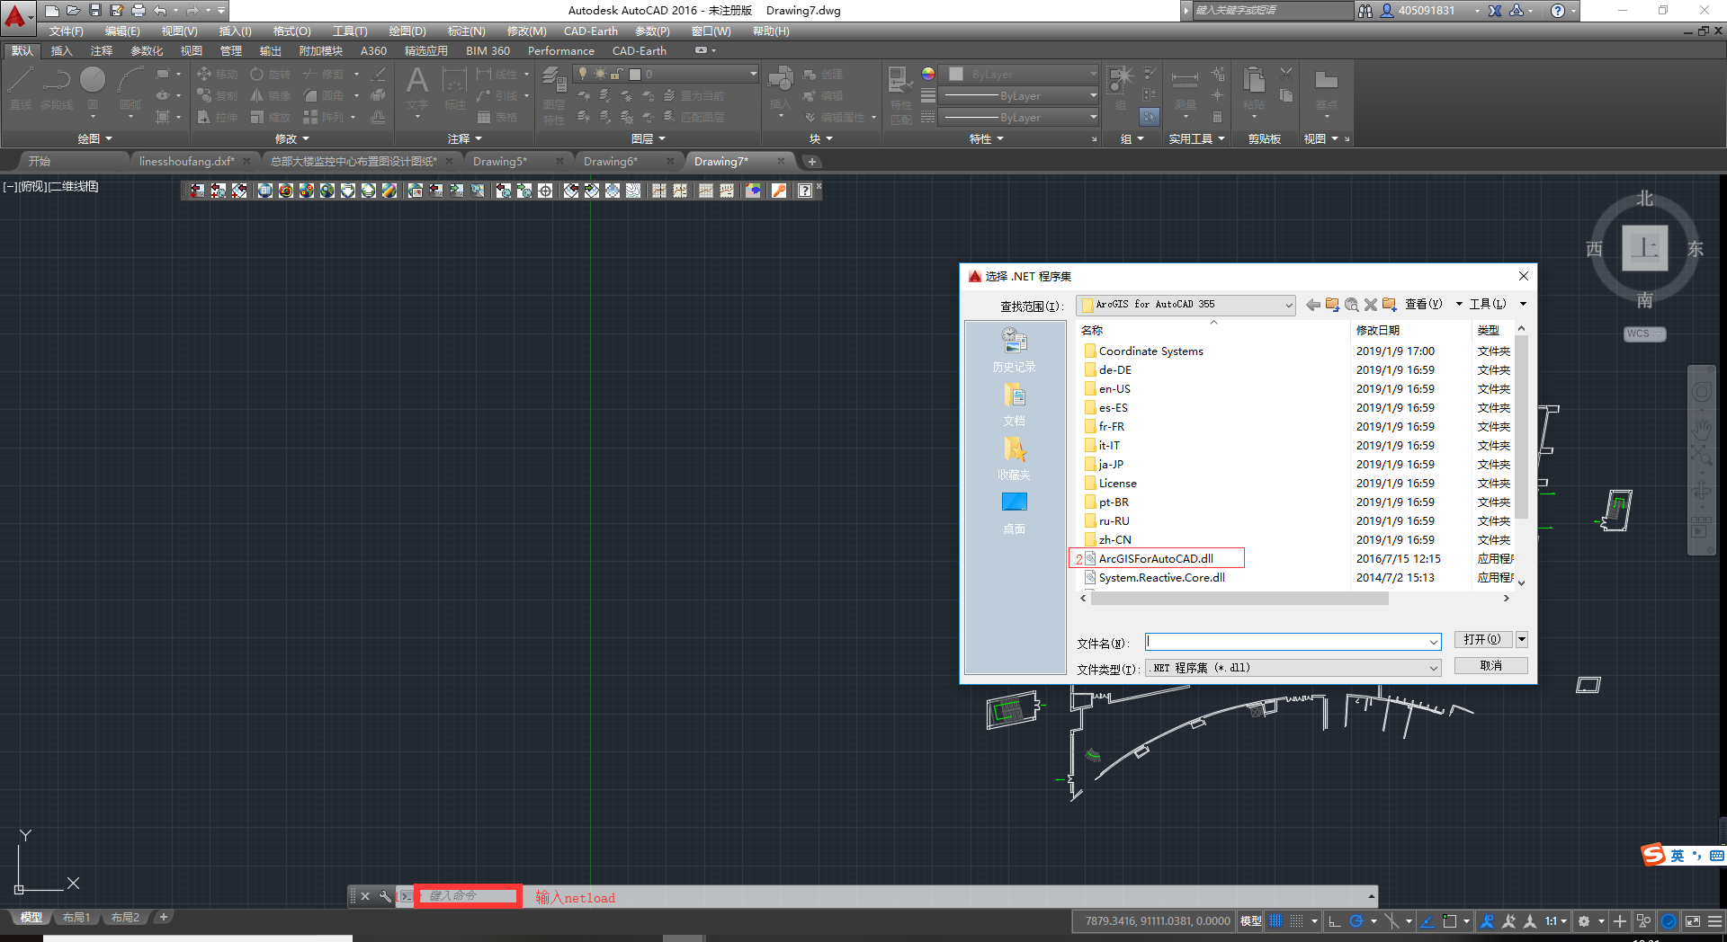This screenshot has height=942, width=1727.
Task: Toggle annotation visibility in status bar
Action: point(1487,921)
